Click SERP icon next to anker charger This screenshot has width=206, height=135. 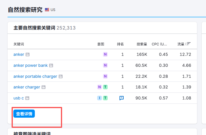click(x=44, y=87)
